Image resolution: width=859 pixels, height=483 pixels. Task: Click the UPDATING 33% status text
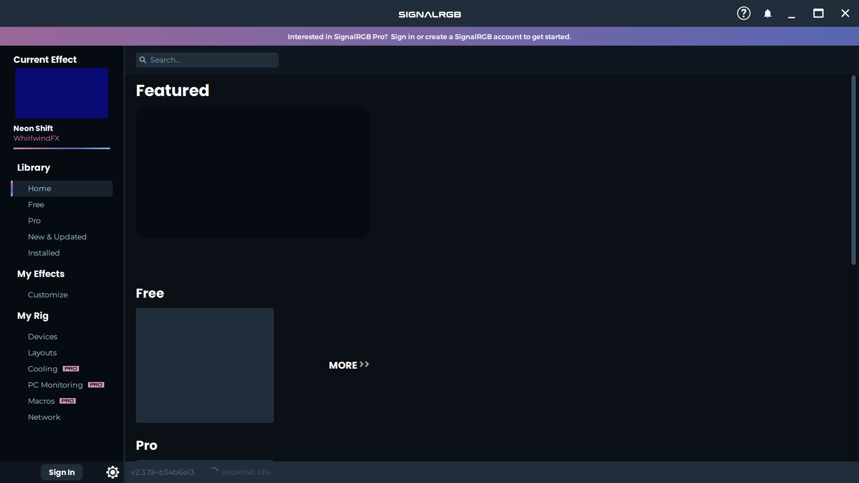point(246,472)
